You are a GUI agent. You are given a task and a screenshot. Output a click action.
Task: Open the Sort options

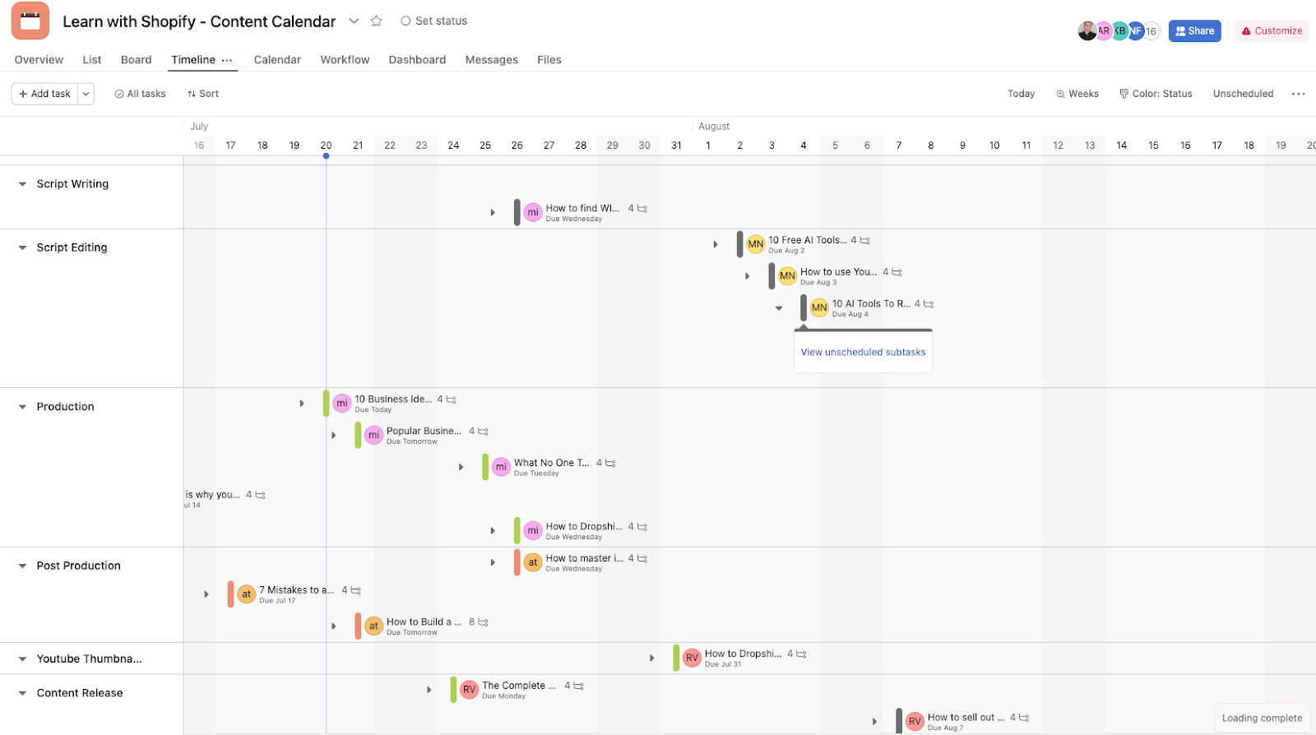click(x=202, y=94)
